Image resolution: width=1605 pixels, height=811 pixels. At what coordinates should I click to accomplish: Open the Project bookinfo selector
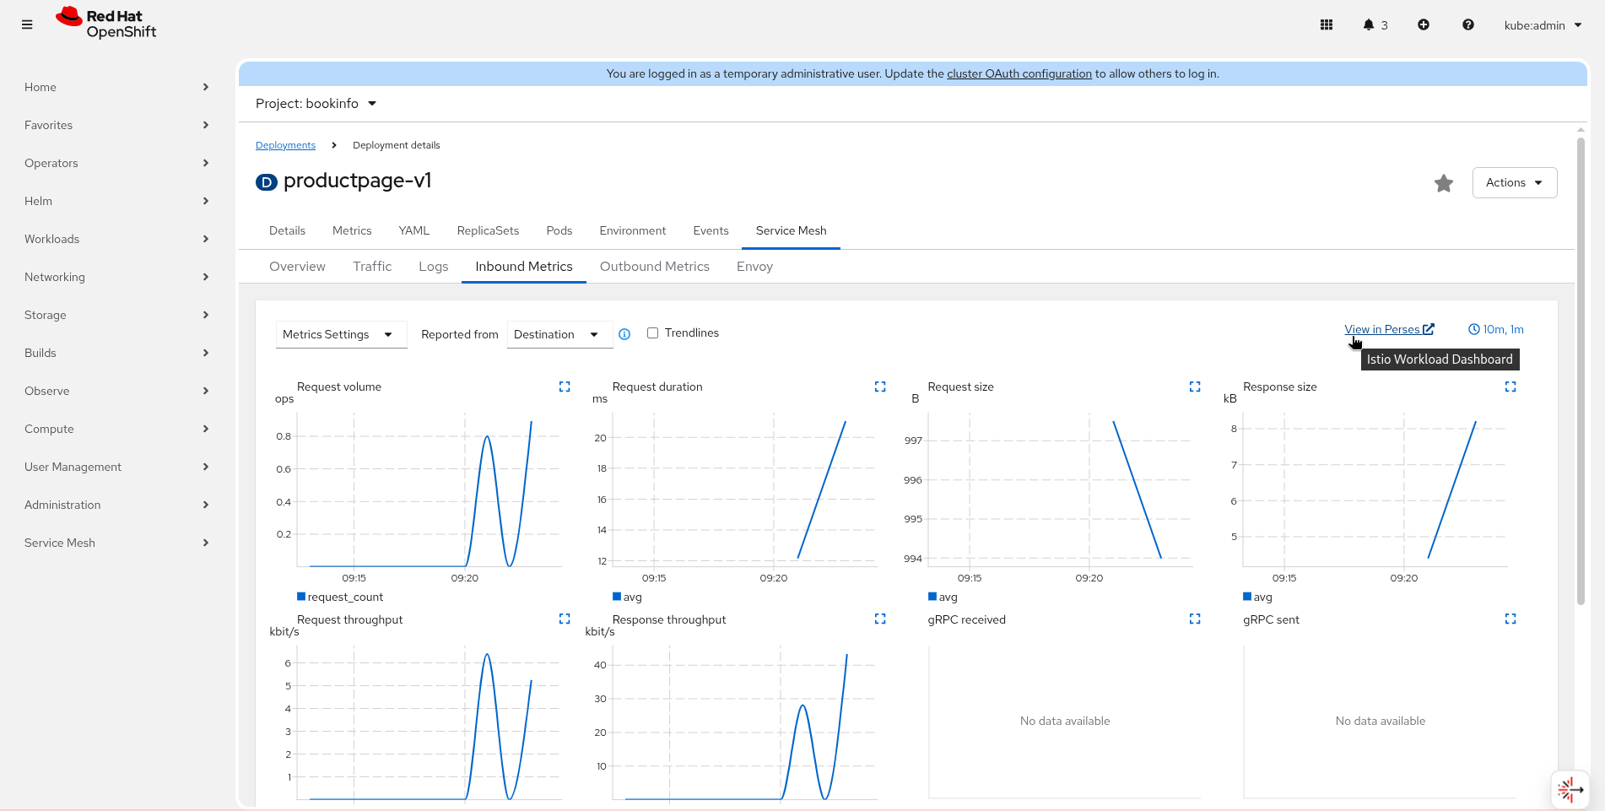coord(316,104)
